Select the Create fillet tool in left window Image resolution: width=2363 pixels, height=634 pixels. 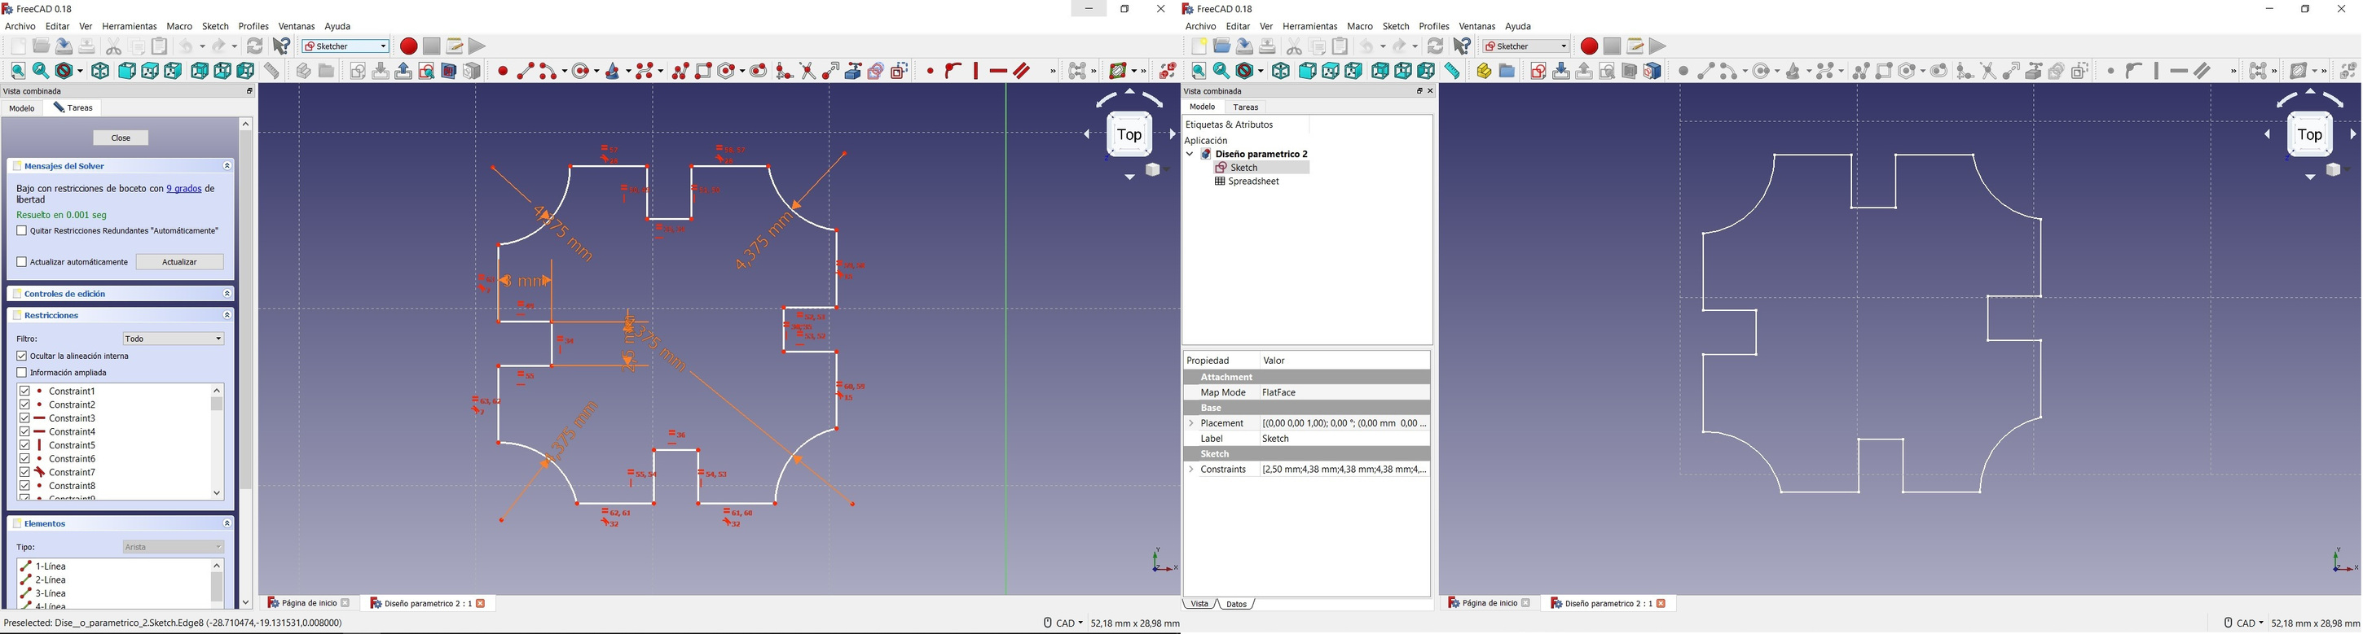coord(785,71)
